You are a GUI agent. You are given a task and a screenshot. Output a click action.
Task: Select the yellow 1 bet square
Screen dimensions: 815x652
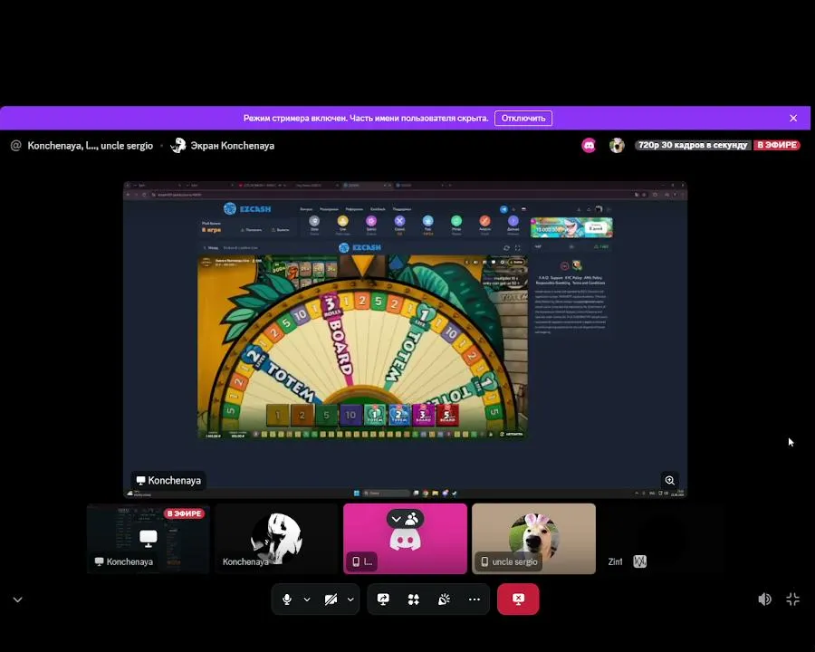pyautogui.click(x=278, y=415)
